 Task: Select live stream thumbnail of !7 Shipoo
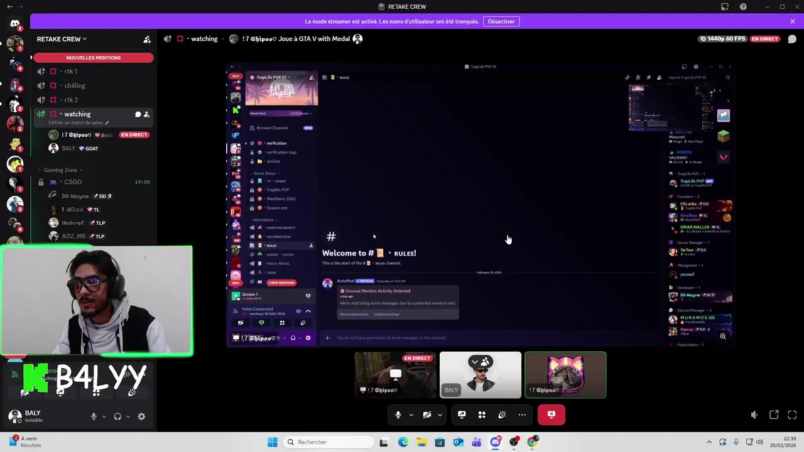click(395, 375)
